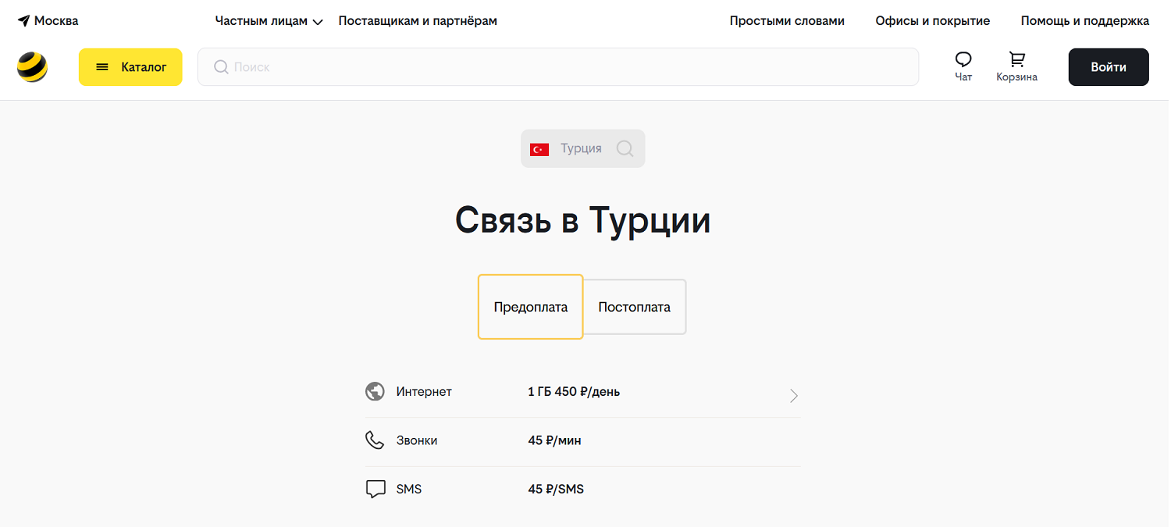
Task: Click the Войти login button
Action: coord(1109,67)
